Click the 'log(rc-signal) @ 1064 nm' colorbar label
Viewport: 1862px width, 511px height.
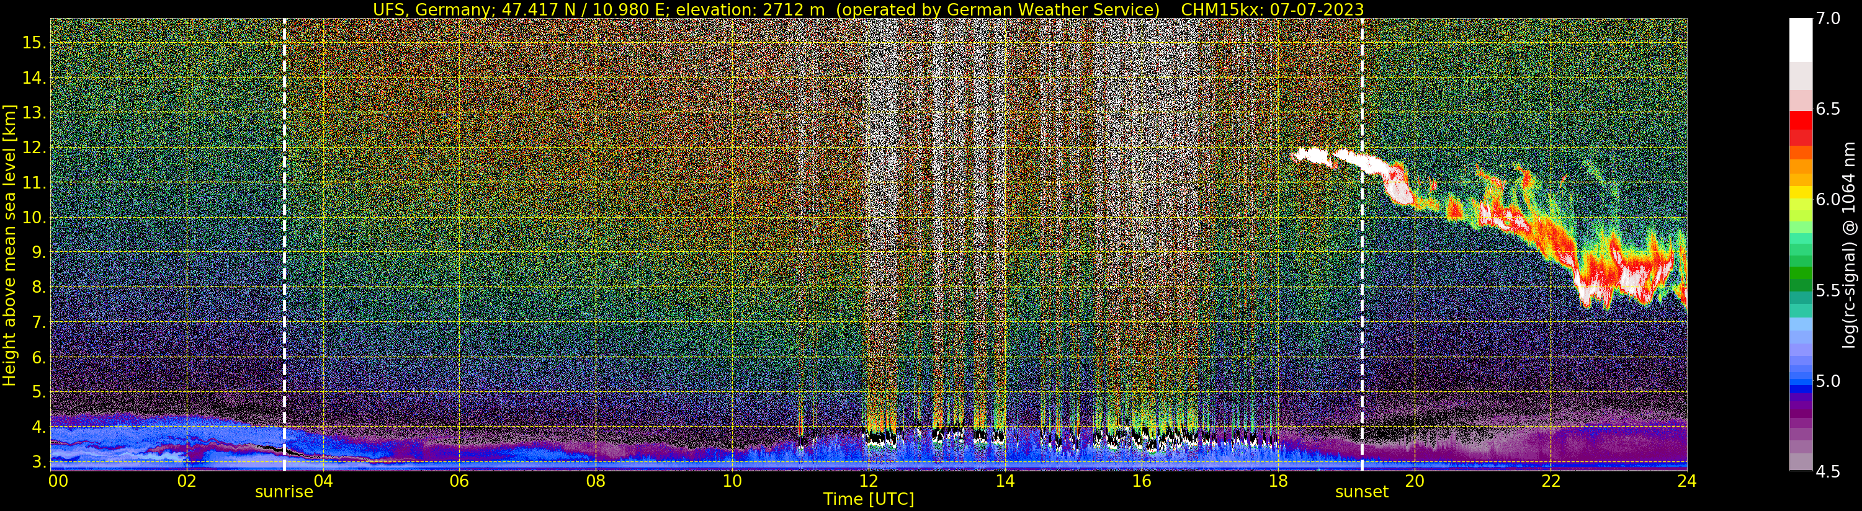[1849, 245]
